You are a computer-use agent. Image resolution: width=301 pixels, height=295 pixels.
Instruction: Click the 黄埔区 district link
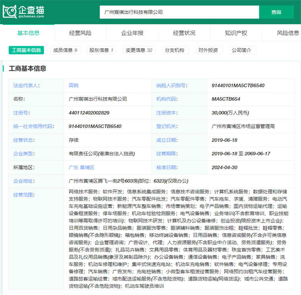coord(87,168)
